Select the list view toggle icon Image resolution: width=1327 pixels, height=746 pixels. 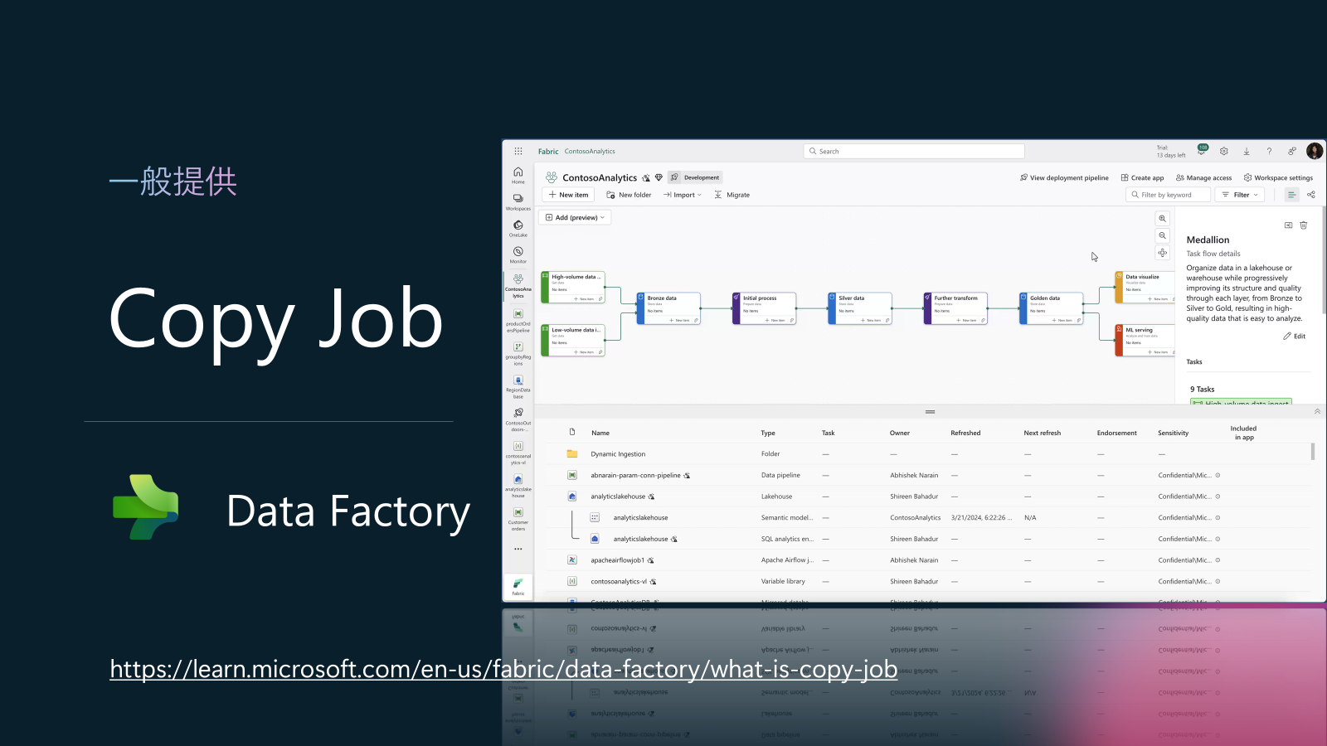pyautogui.click(x=1291, y=195)
